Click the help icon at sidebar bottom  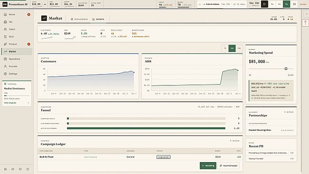(28, 169)
